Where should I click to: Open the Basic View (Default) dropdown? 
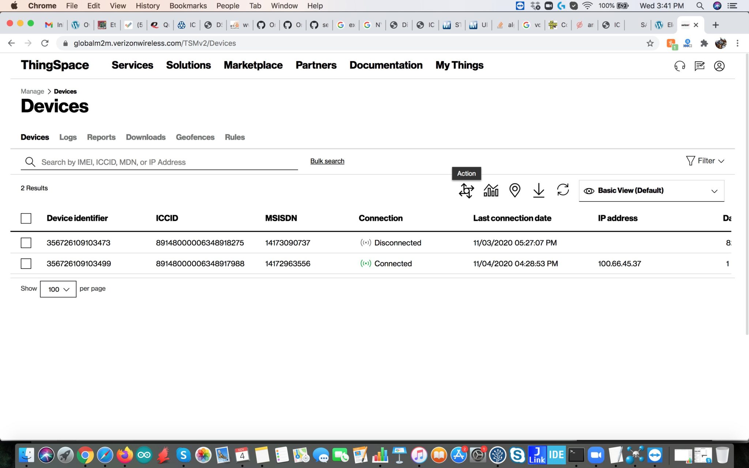pos(651,190)
